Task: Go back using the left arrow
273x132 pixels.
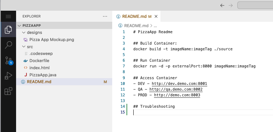Action: (x=222, y=5)
